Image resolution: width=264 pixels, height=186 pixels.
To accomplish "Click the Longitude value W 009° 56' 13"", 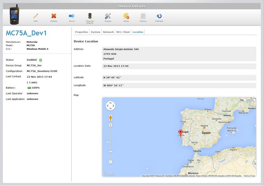I will point(113,86).
